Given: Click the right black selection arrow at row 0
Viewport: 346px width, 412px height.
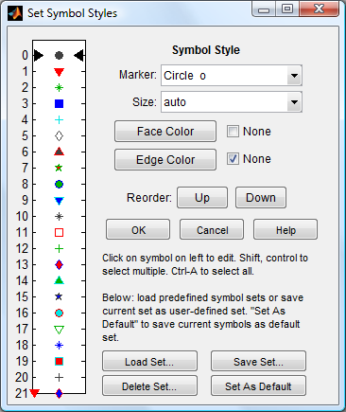Looking at the screenshot, I should click(x=78, y=56).
